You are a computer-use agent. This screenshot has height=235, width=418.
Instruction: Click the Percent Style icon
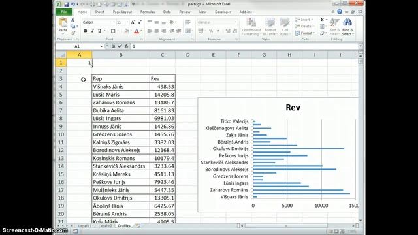tap(211, 31)
